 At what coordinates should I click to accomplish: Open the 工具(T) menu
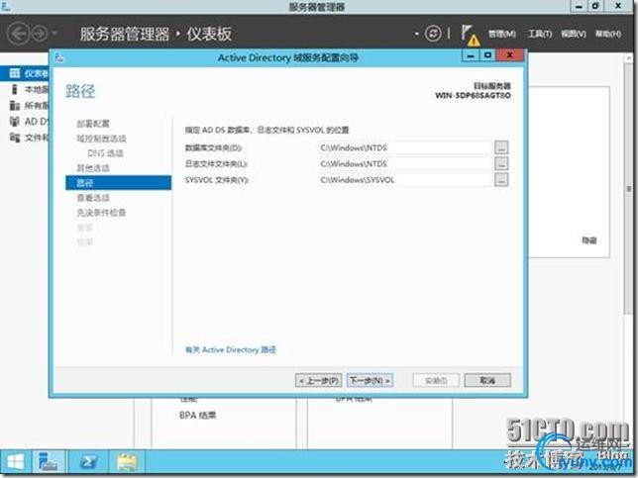[540, 34]
